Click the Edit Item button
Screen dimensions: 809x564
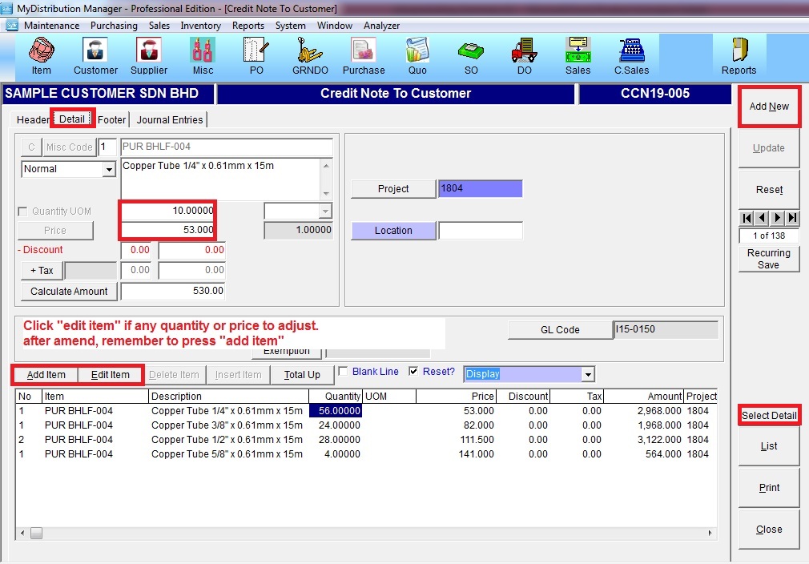[x=110, y=375]
